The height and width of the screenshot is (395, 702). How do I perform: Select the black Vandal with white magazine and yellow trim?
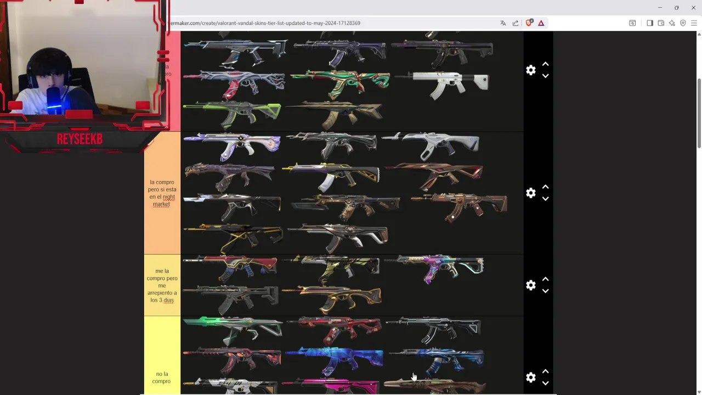331,177
